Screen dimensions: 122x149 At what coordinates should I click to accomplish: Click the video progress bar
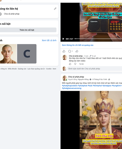click(98, 39)
